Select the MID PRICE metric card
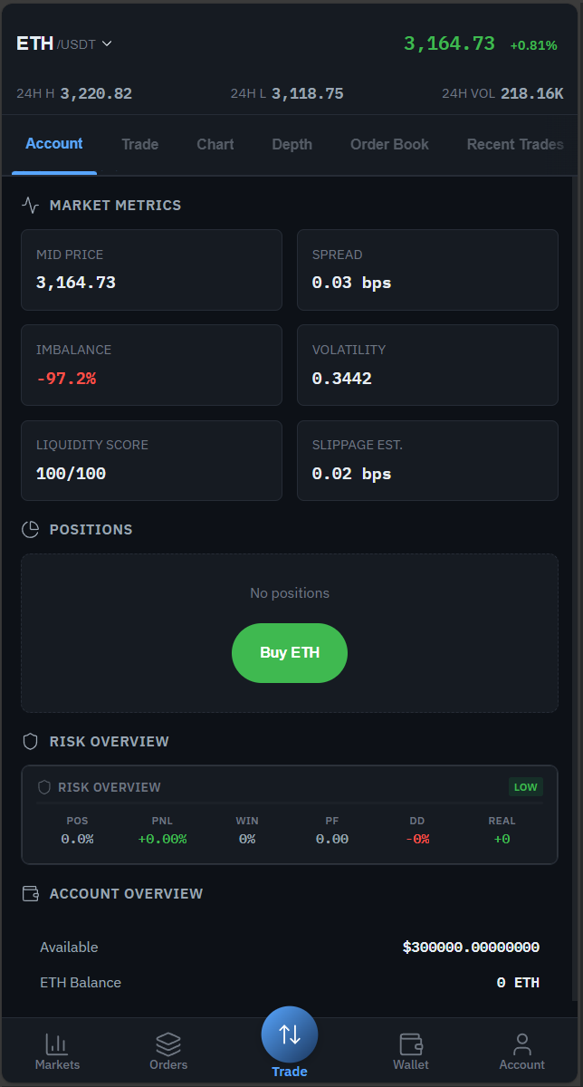 [x=151, y=270]
